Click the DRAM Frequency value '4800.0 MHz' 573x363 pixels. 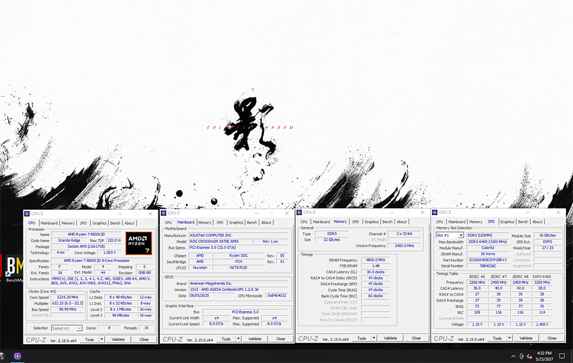(x=375, y=260)
